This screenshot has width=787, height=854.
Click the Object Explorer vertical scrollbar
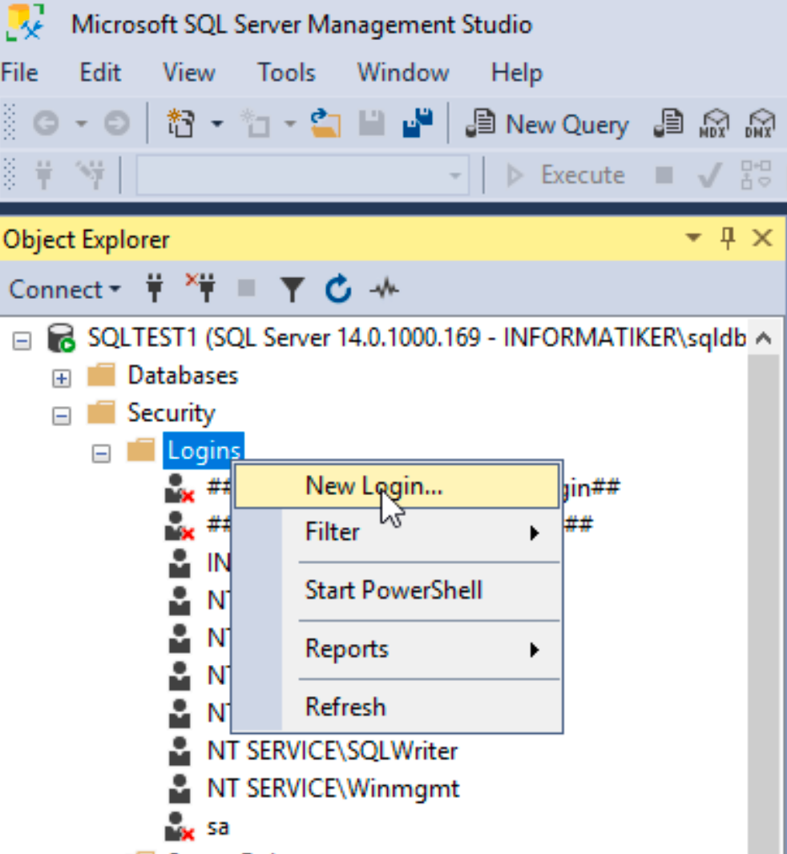pos(763,599)
